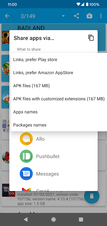Image resolution: width=107 pixels, height=226 pixels.
Task: Tap the trash delete floating button
Action: coord(92,196)
